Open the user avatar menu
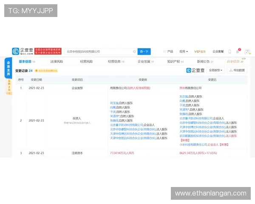Image resolution: width=255 pixels, height=204 pixels. click(x=247, y=52)
